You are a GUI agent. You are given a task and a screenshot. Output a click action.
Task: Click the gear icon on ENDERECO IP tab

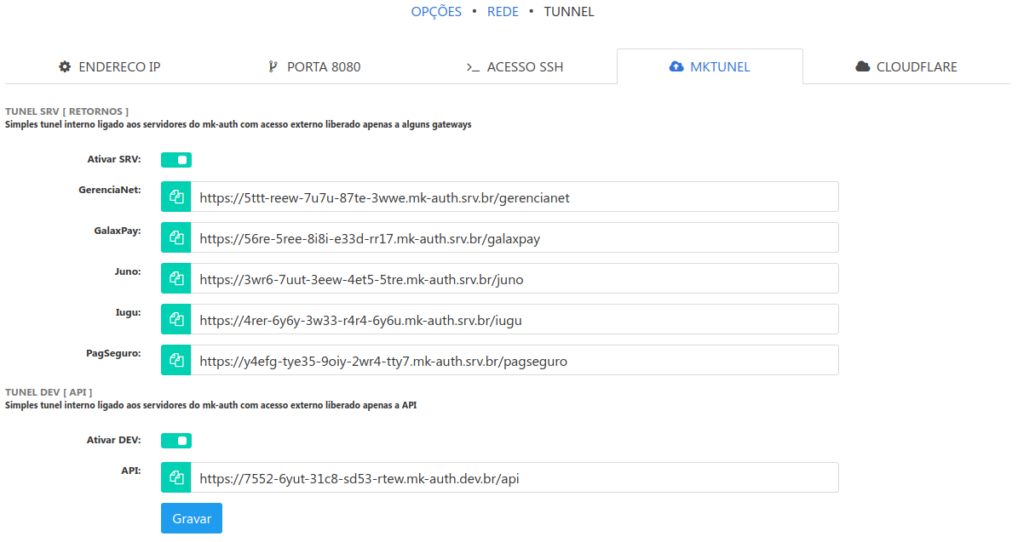[x=65, y=66]
